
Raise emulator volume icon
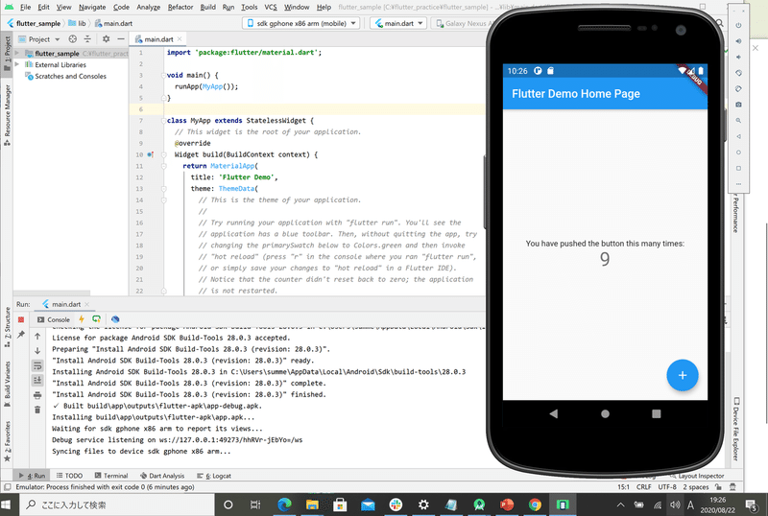pos(738,41)
